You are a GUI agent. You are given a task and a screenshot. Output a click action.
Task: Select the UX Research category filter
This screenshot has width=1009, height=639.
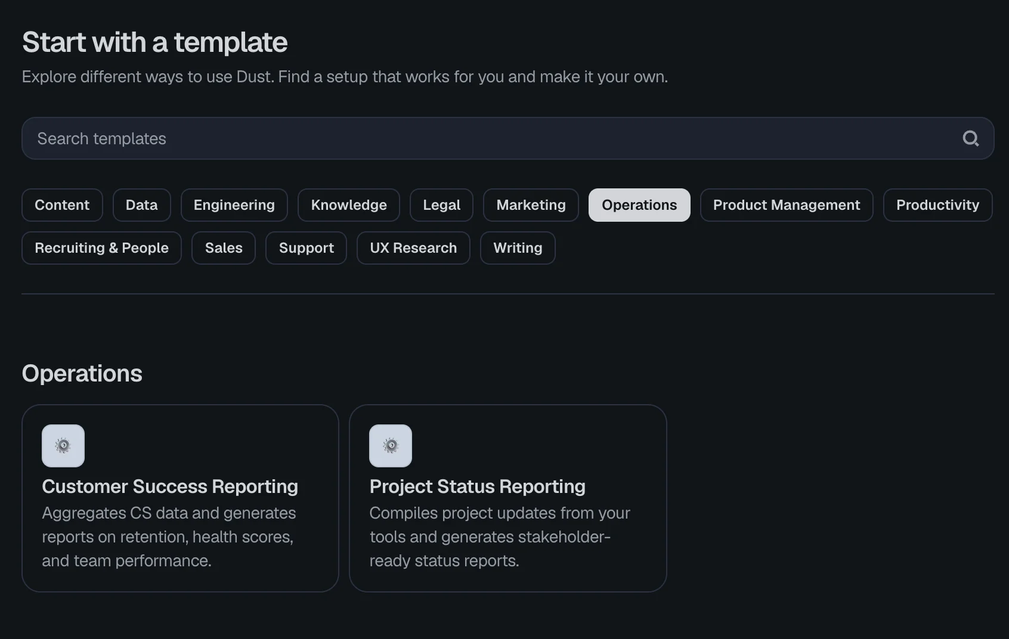(x=413, y=247)
